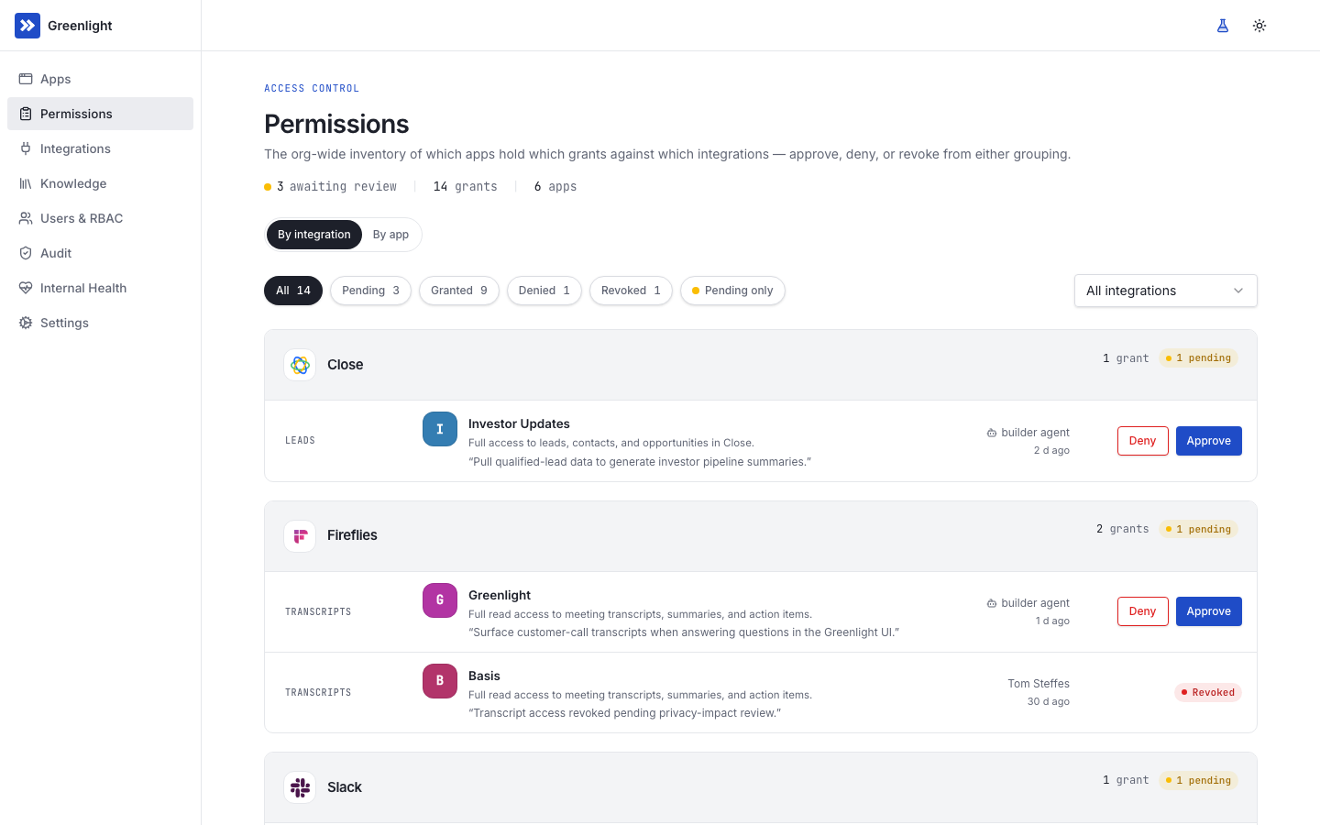Click the Audit shield icon
The image size is (1320, 825).
(26, 253)
